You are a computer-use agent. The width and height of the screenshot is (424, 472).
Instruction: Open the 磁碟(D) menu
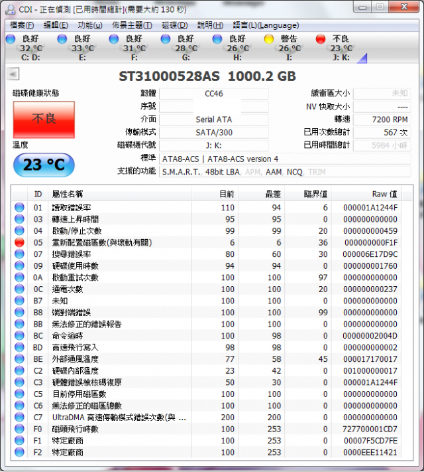[175, 25]
